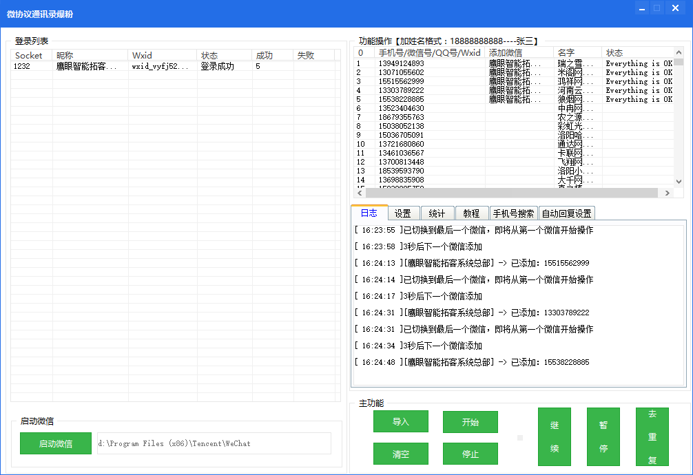Open the 自动回复设置 tab

567,213
